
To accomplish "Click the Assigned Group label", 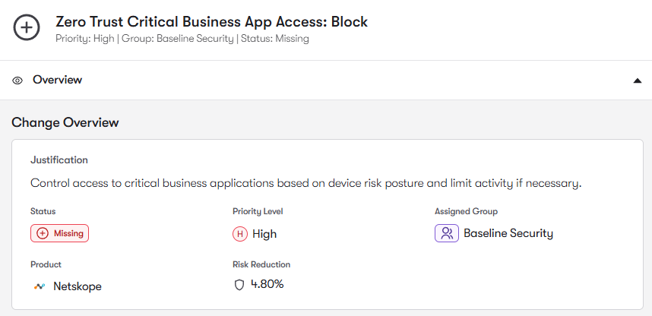I will [x=466, y=211].
